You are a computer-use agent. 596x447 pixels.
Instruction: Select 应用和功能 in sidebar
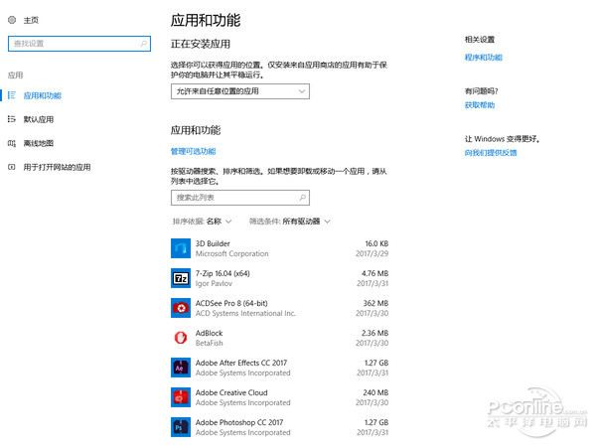point(42,95)
